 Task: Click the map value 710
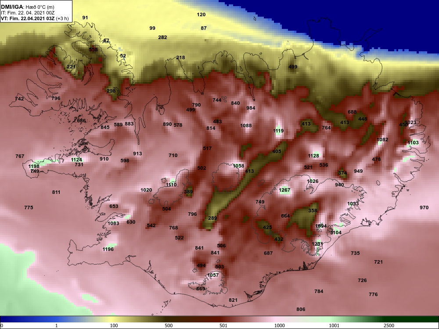pos(173,155)
